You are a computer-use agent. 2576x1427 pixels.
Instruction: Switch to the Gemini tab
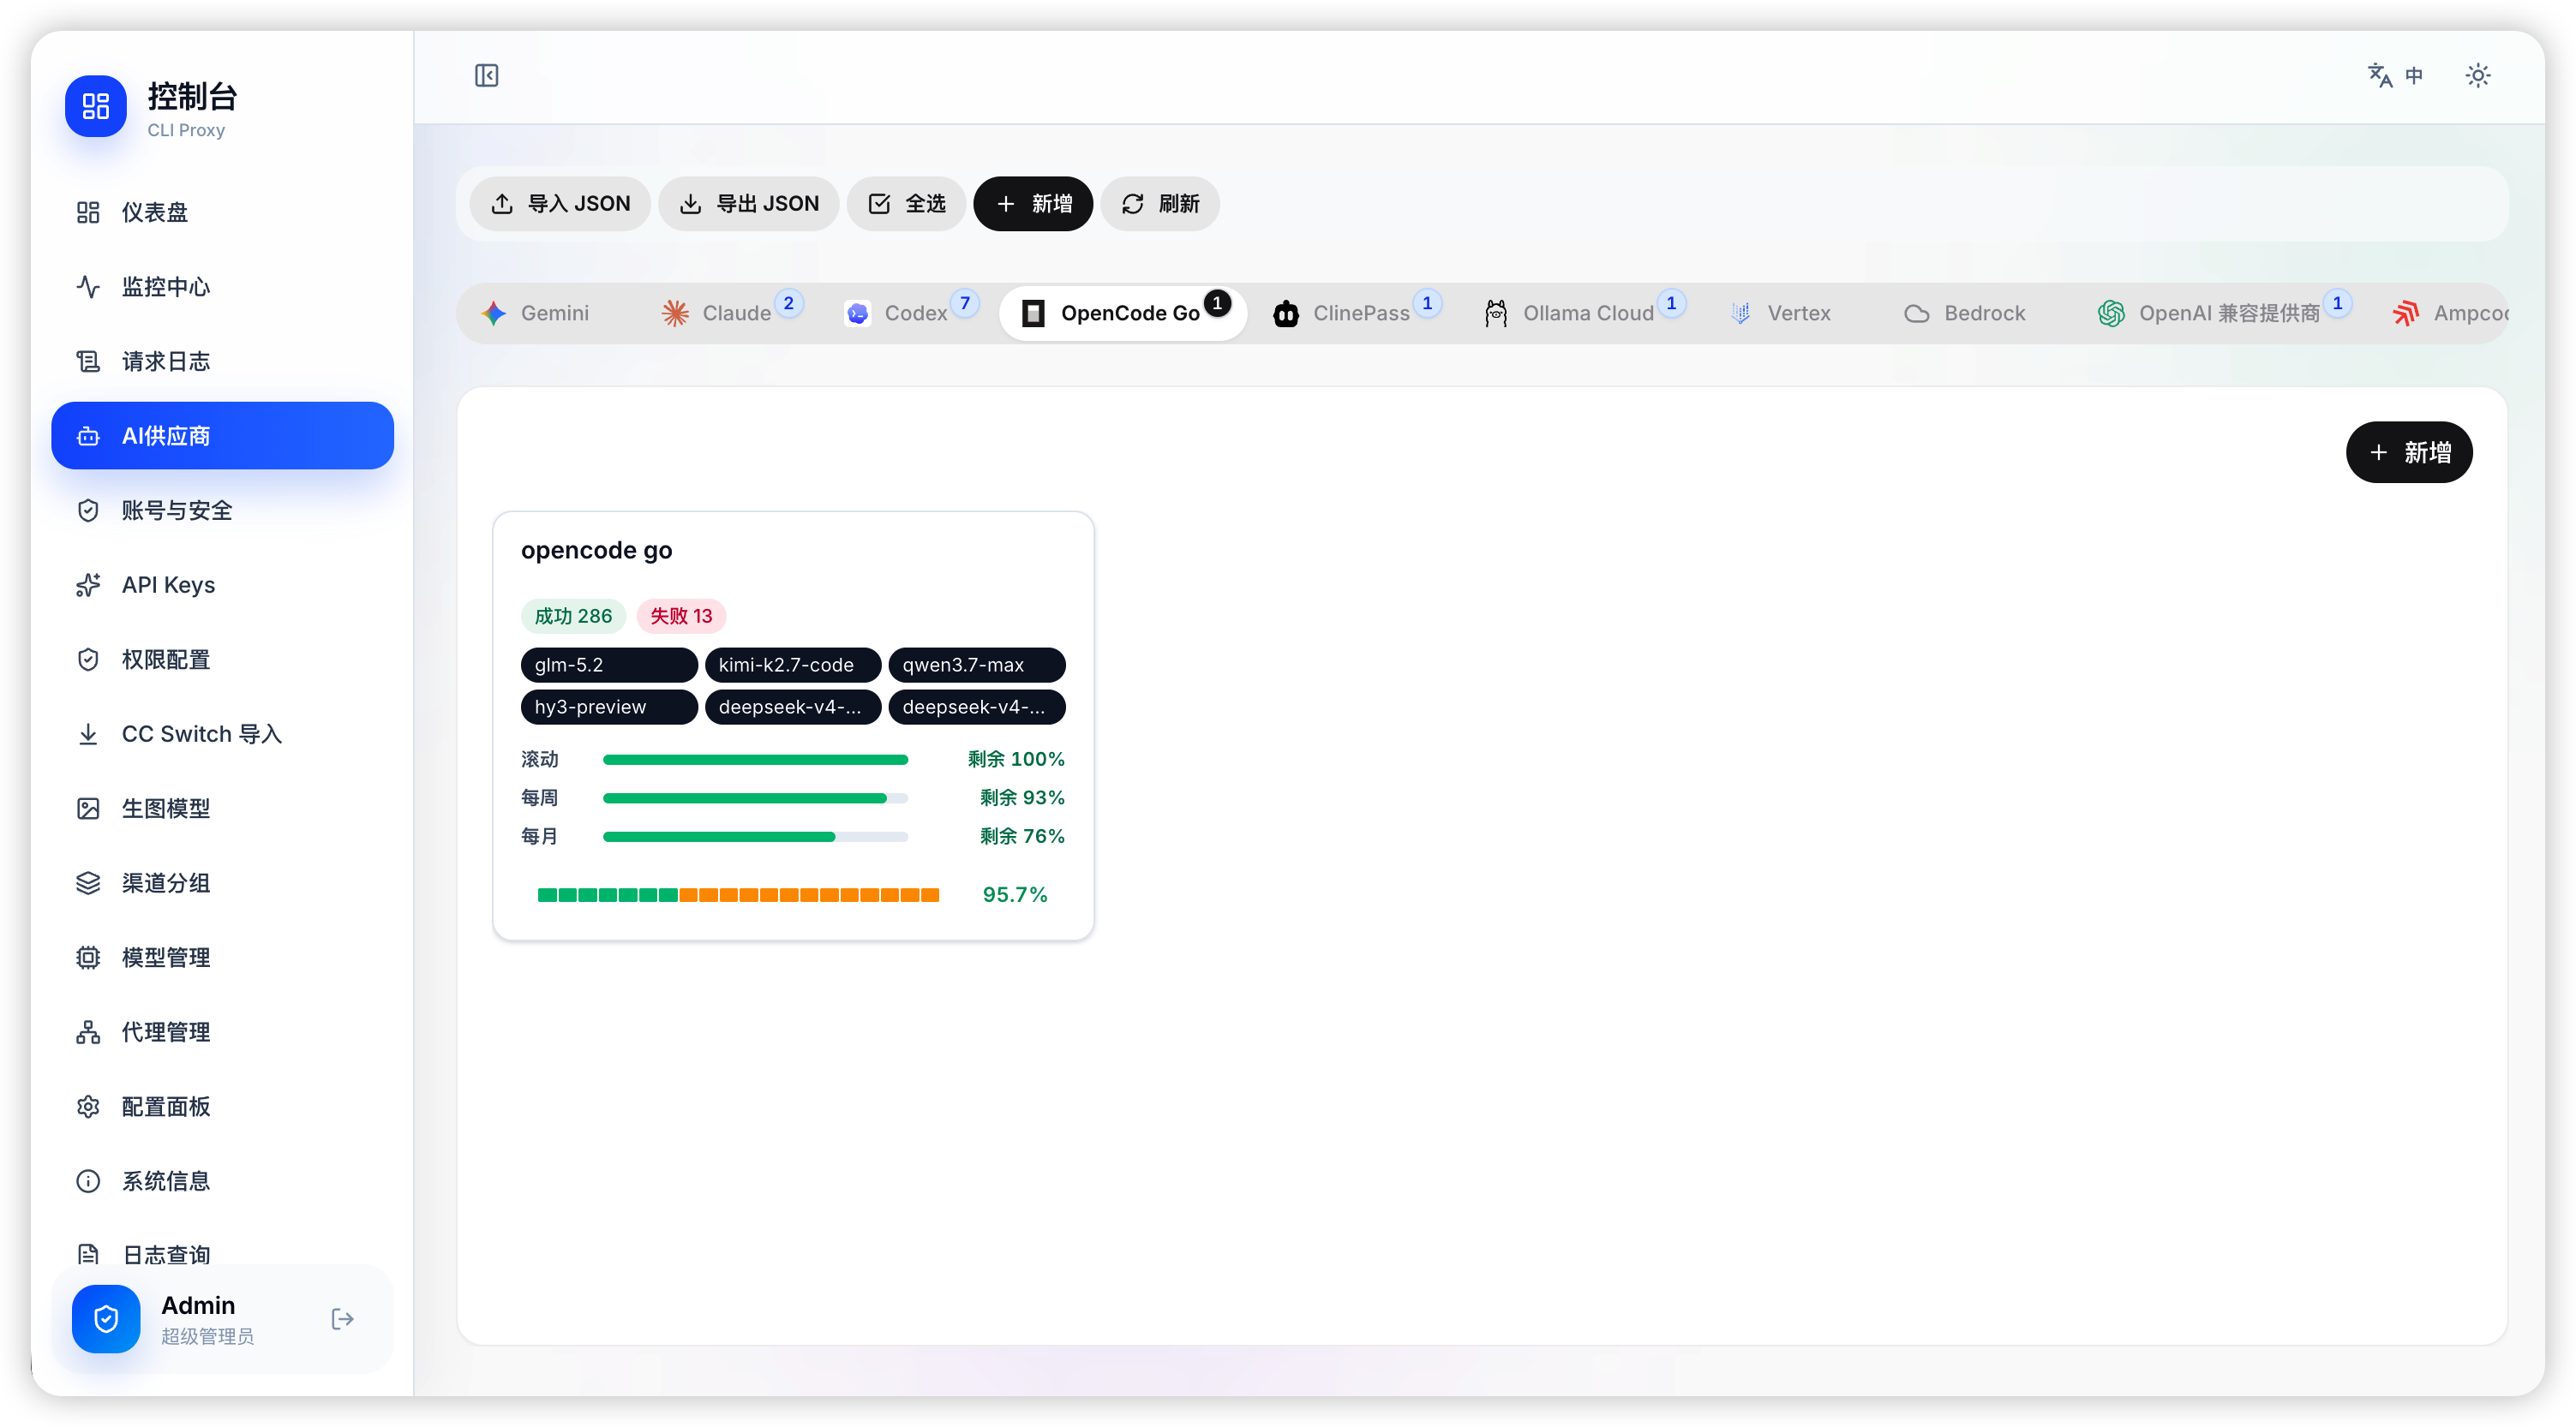[536, 313]
